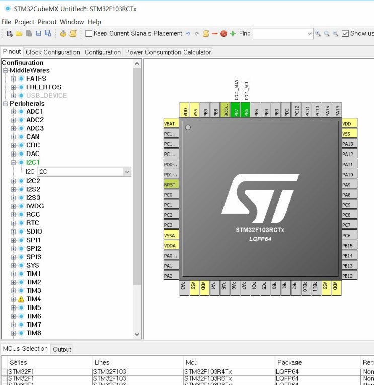Expand the FATFS tree node
Screen dimensions: 374x385
pyautogui.click(x=13, y=79)
